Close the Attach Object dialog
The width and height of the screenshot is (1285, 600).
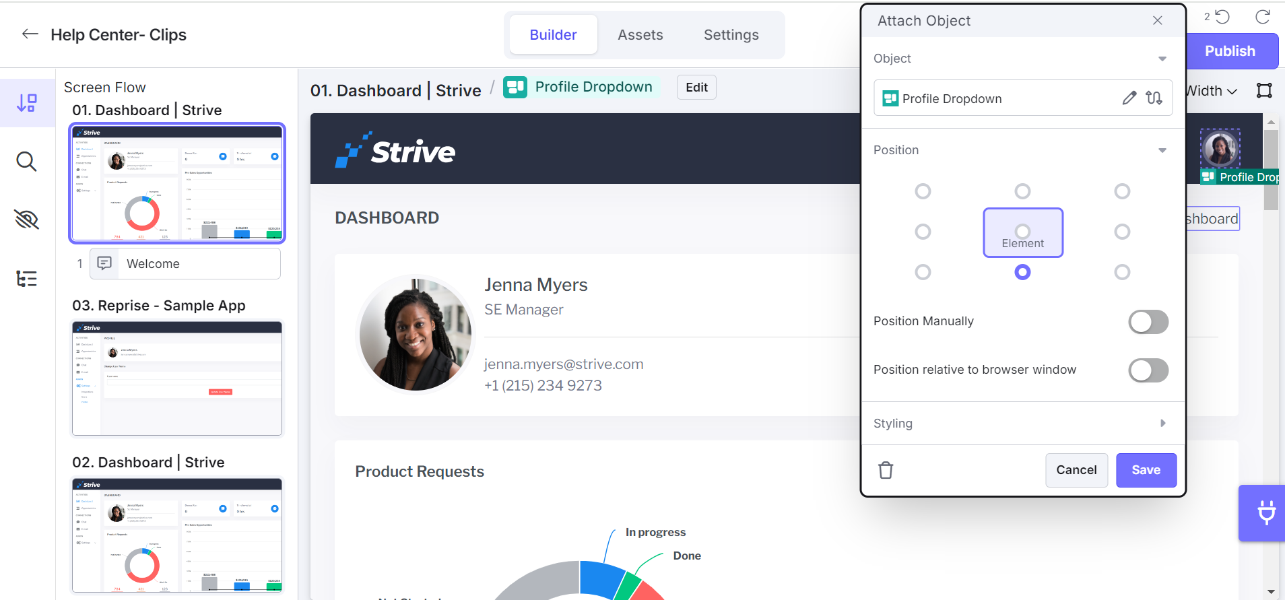[1158, 20]
